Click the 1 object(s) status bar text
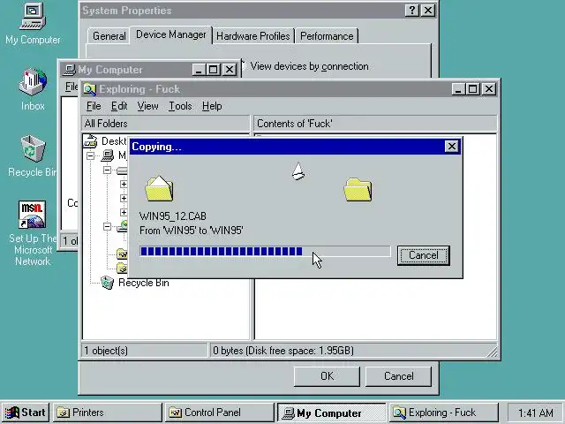The height and width of the screenshot is (424, 565). tap(106, 351)
